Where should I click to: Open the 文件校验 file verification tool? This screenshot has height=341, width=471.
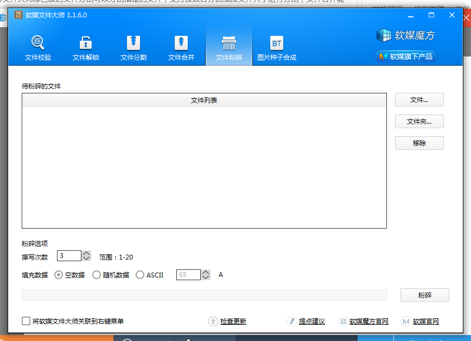click(x=38, y=48)
